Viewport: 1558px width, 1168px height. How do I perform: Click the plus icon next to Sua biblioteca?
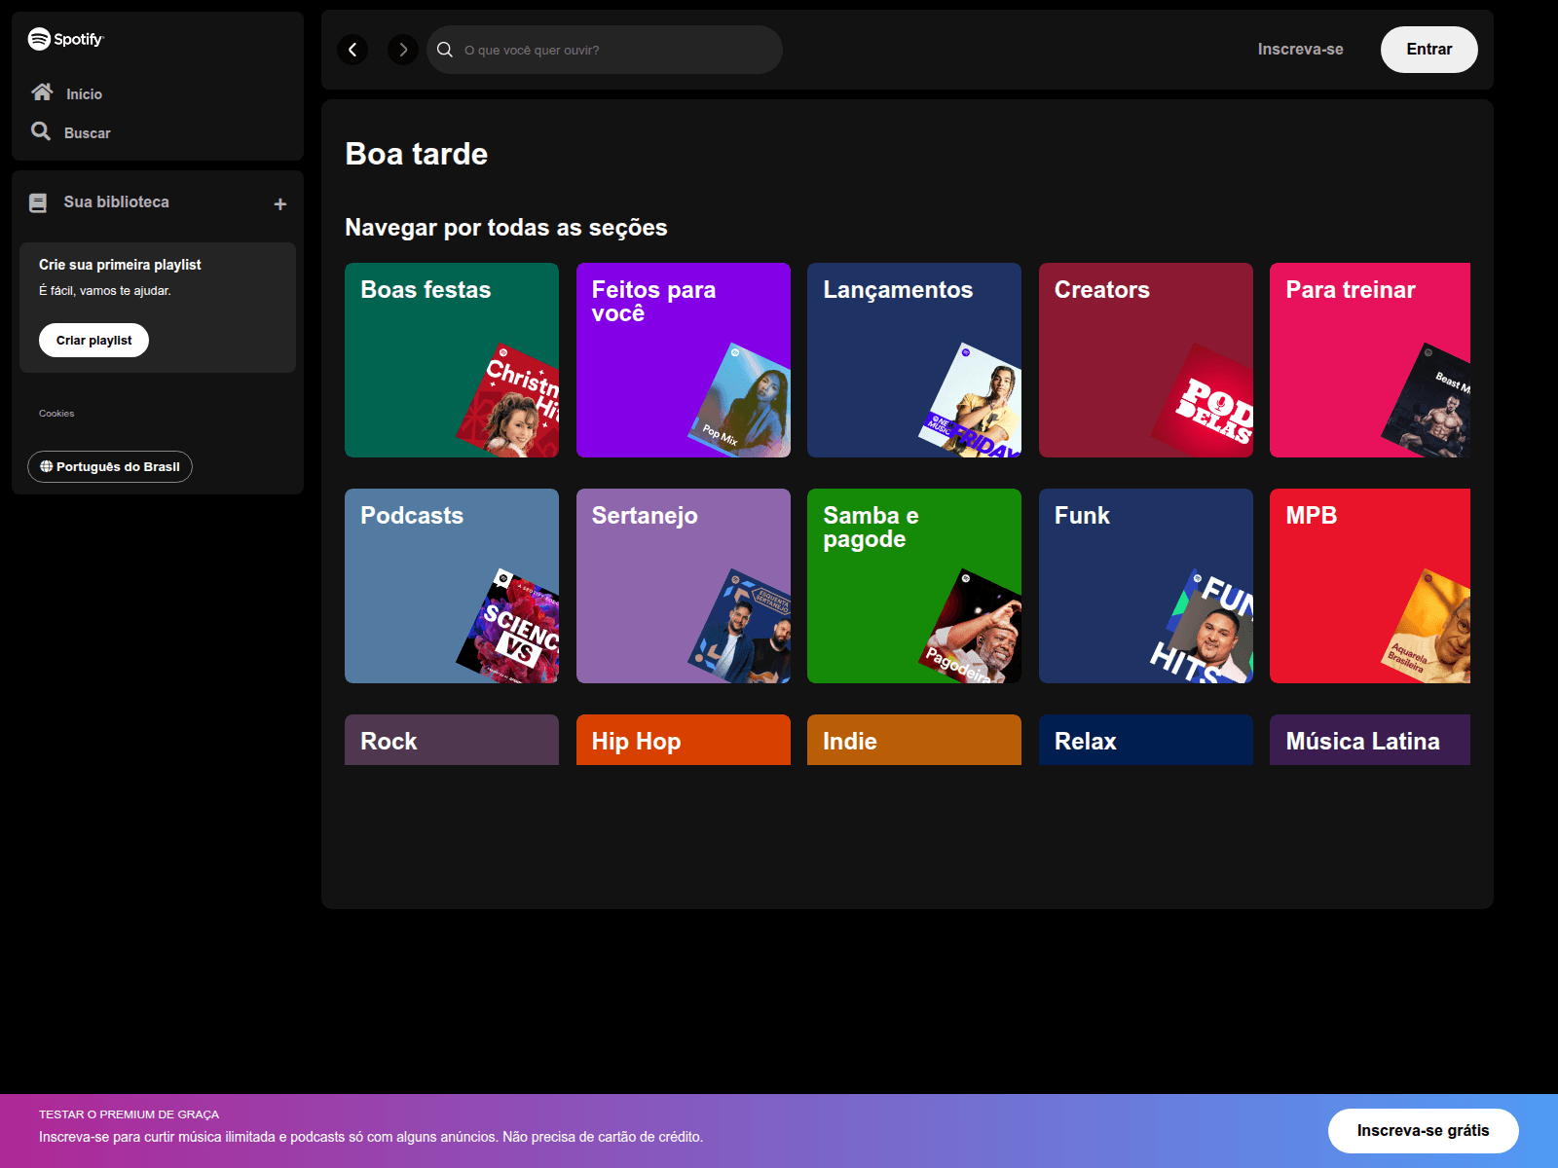coord(279,203)
